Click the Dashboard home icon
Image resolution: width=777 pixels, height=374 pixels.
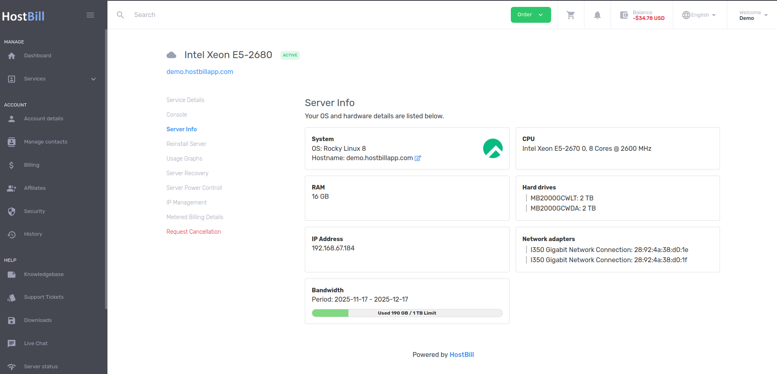pyautogui.click(x=12, y=56)
